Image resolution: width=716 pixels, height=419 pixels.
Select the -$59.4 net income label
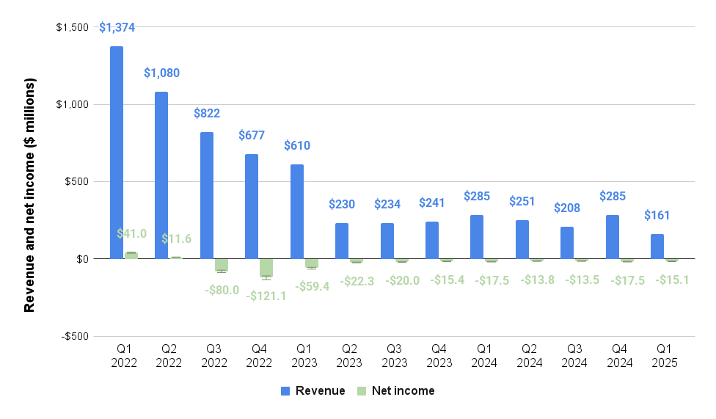tap(311, 286)
